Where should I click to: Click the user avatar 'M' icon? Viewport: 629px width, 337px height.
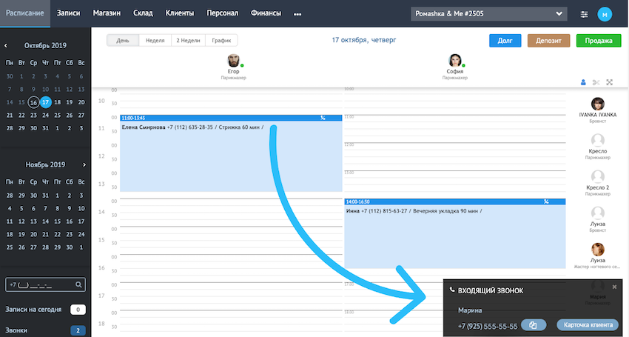pyautogui.click(x=605, y=14)
